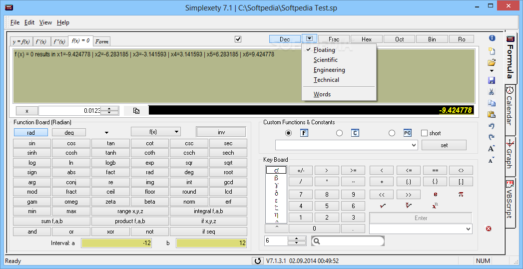523x269 pixels.
Task: Click the search magnifier icon in Key Board
Action: coord(317,241)
